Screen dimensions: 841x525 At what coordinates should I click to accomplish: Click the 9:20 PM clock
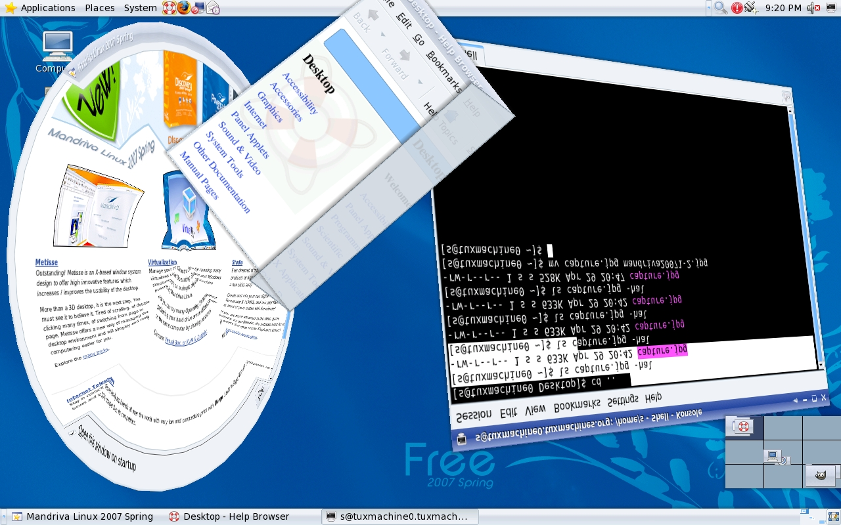[783, 8]
